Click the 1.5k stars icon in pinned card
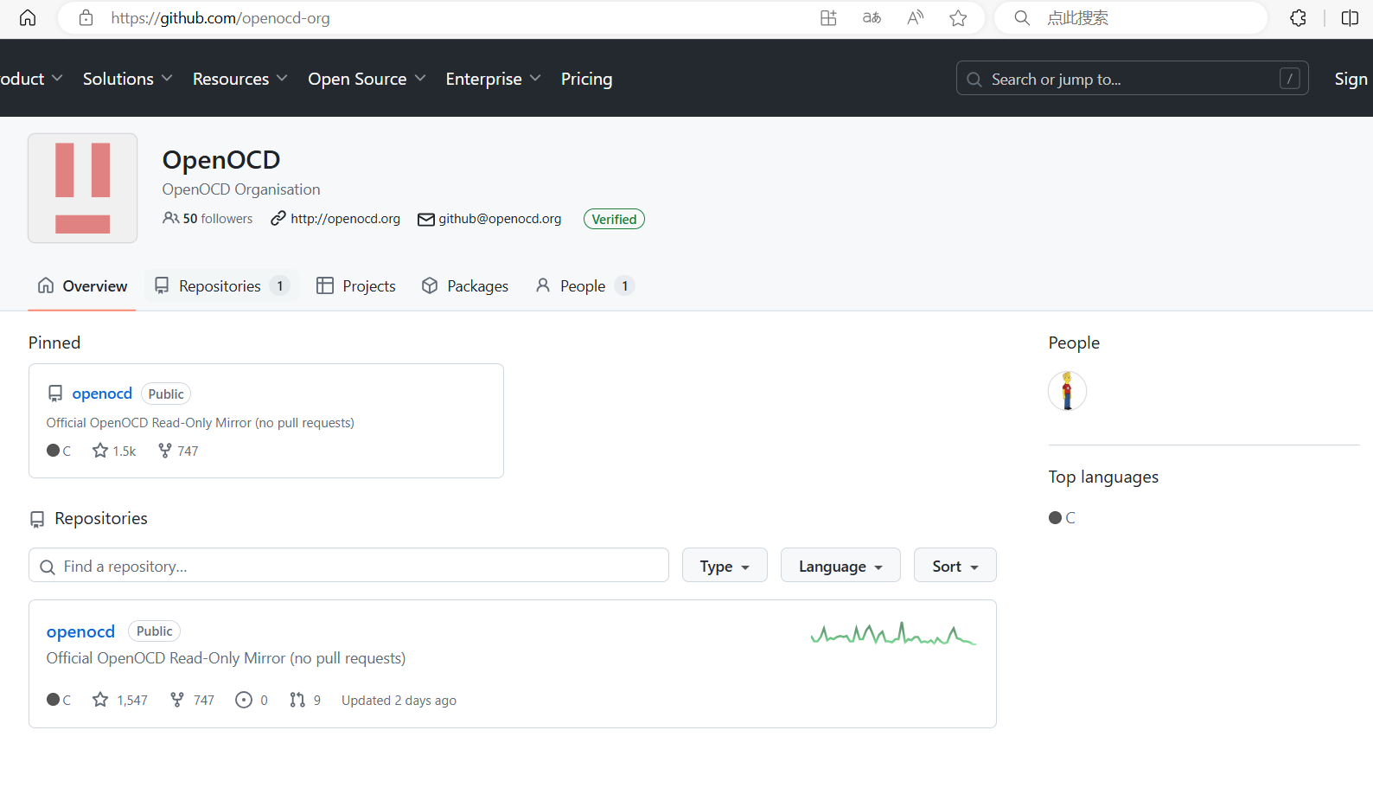This screenshot has width=1373, height=807. point(100,451)
